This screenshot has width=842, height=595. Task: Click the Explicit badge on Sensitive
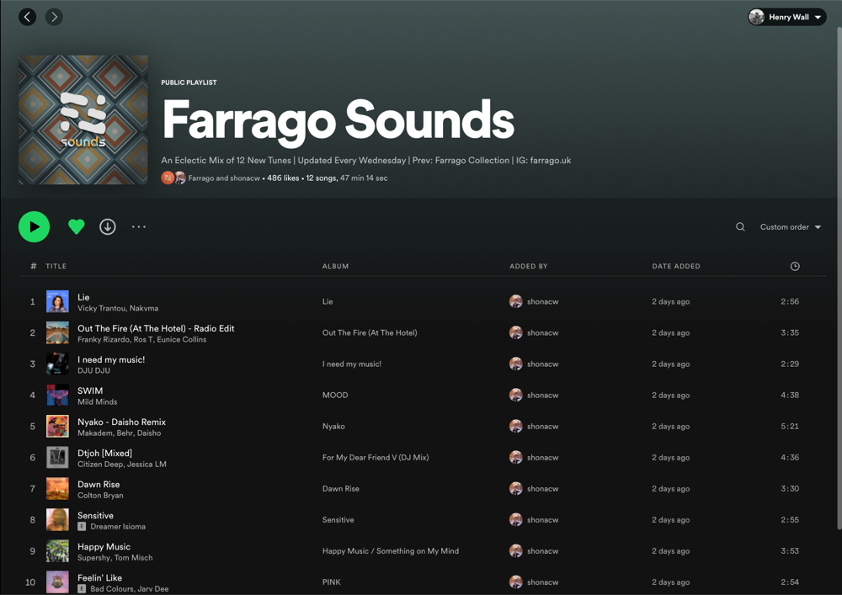pos(82,526)
